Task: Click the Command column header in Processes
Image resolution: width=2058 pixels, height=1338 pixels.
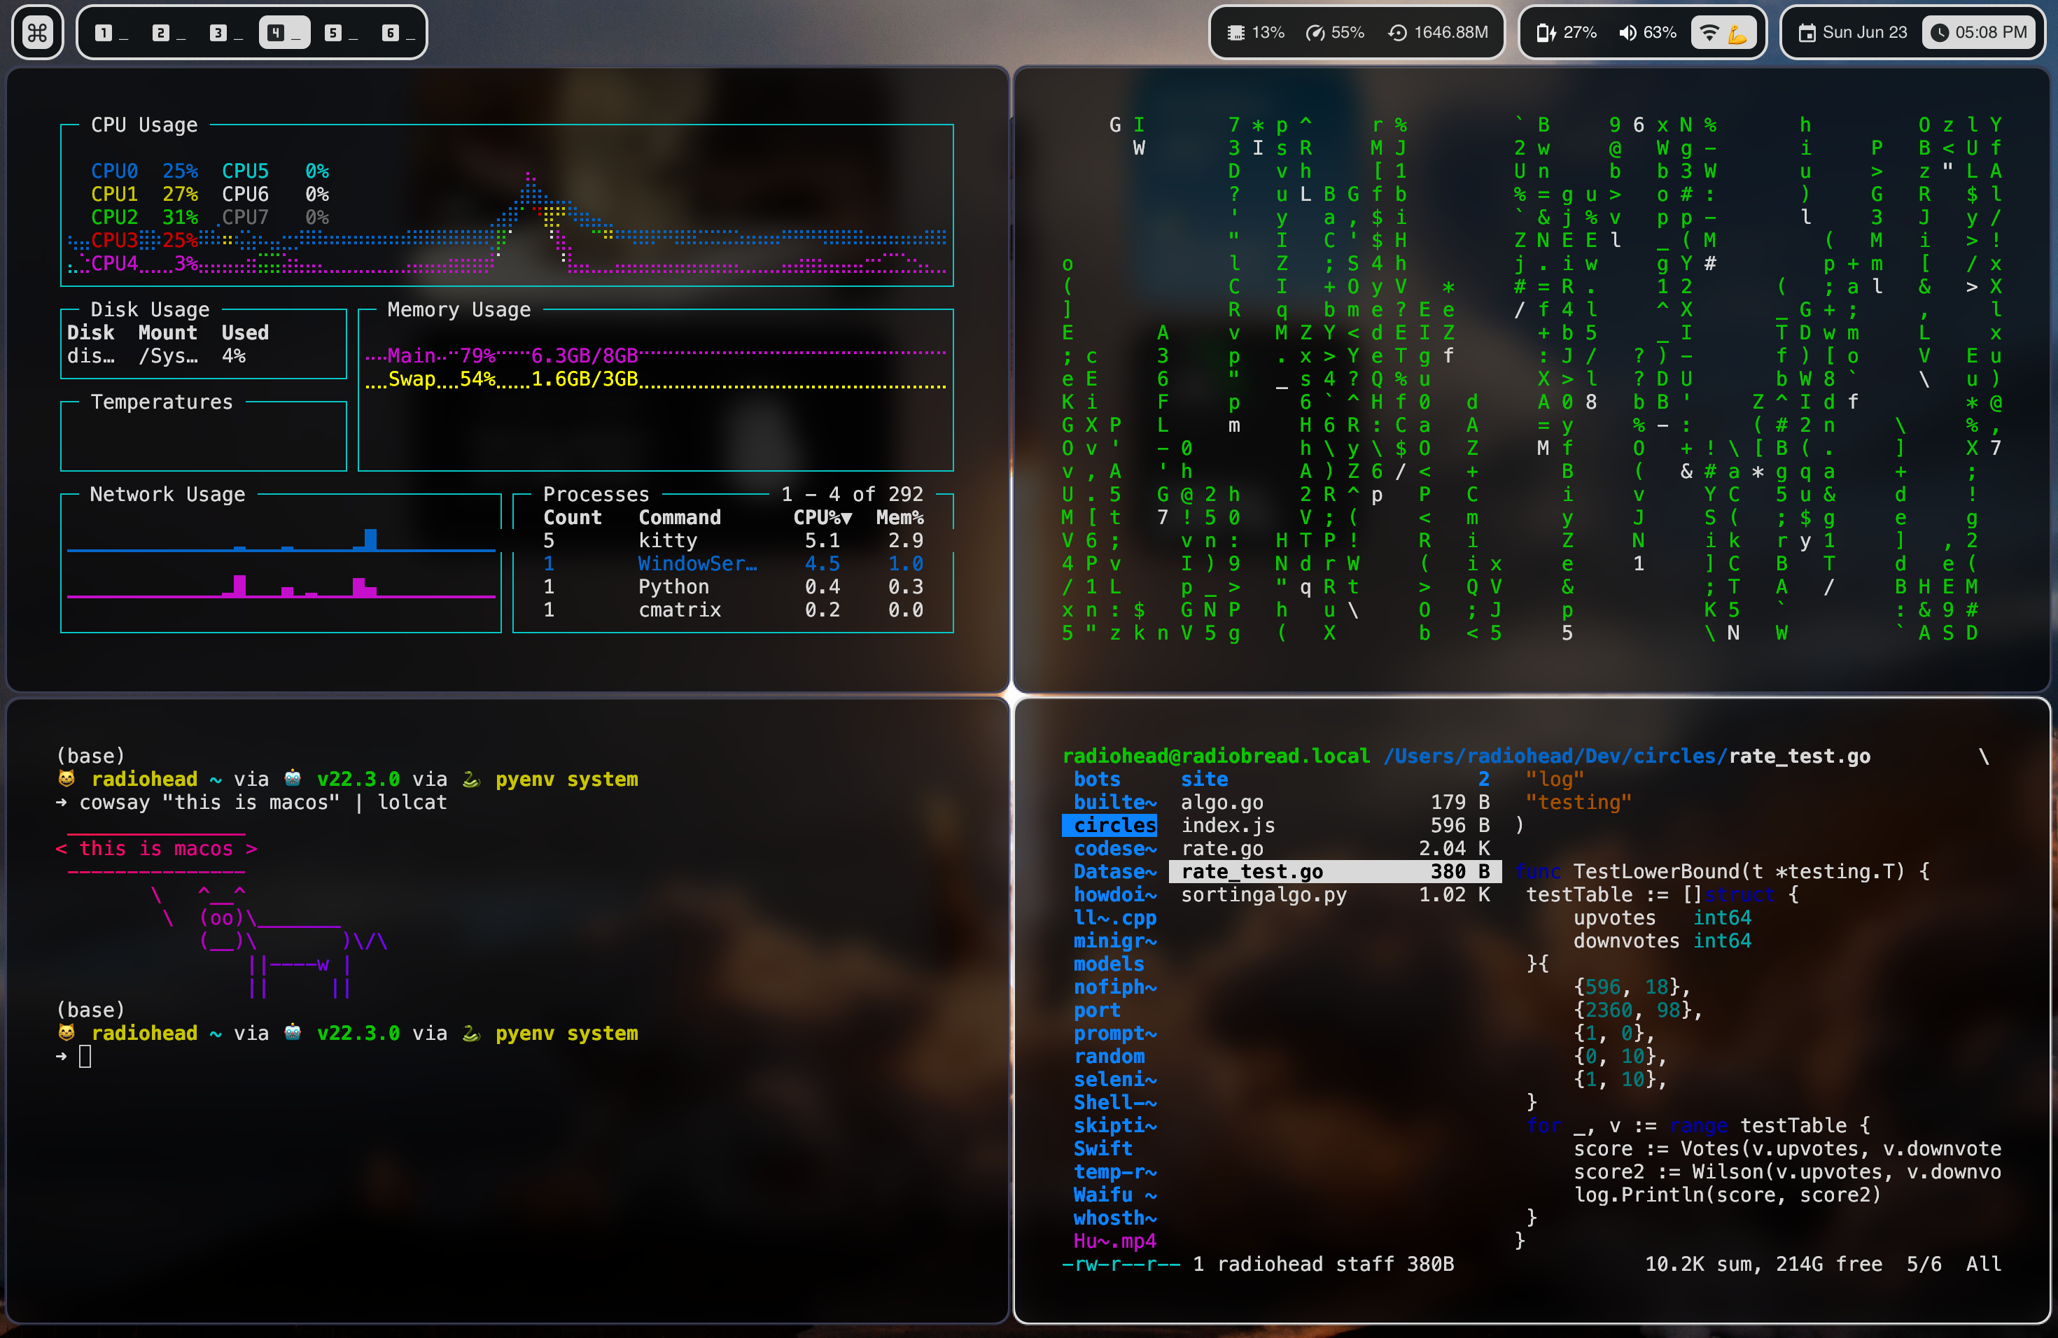Action: pos(680,517)
